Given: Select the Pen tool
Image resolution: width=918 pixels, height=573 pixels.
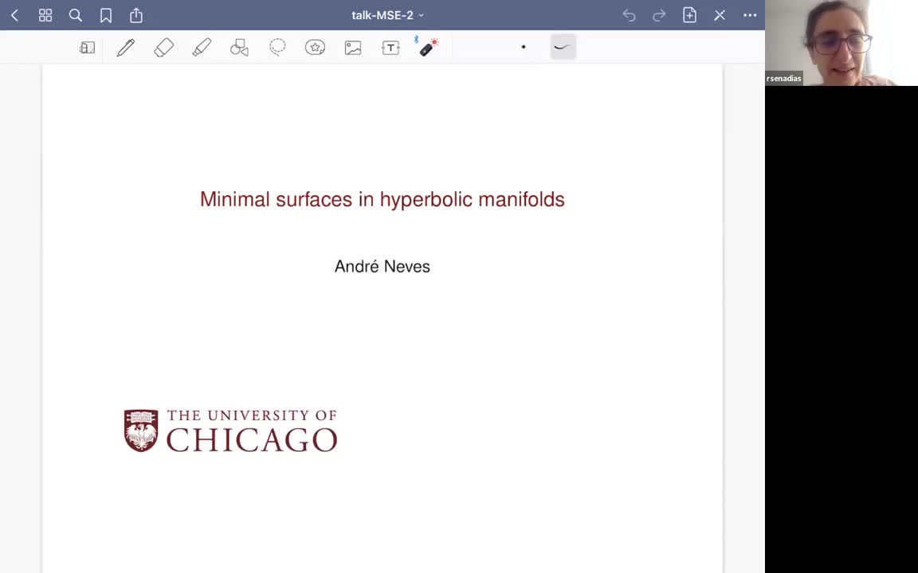Looking at the screenshot, I should [x=125, y=48].
